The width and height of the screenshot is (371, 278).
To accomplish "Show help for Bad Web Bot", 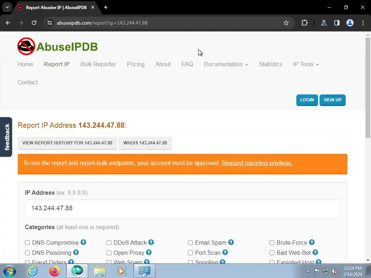I will 315,252.
